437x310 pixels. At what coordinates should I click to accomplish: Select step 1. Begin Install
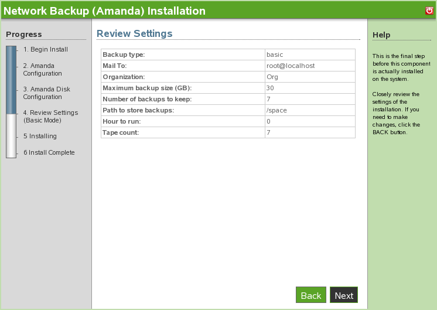[46, 49]
